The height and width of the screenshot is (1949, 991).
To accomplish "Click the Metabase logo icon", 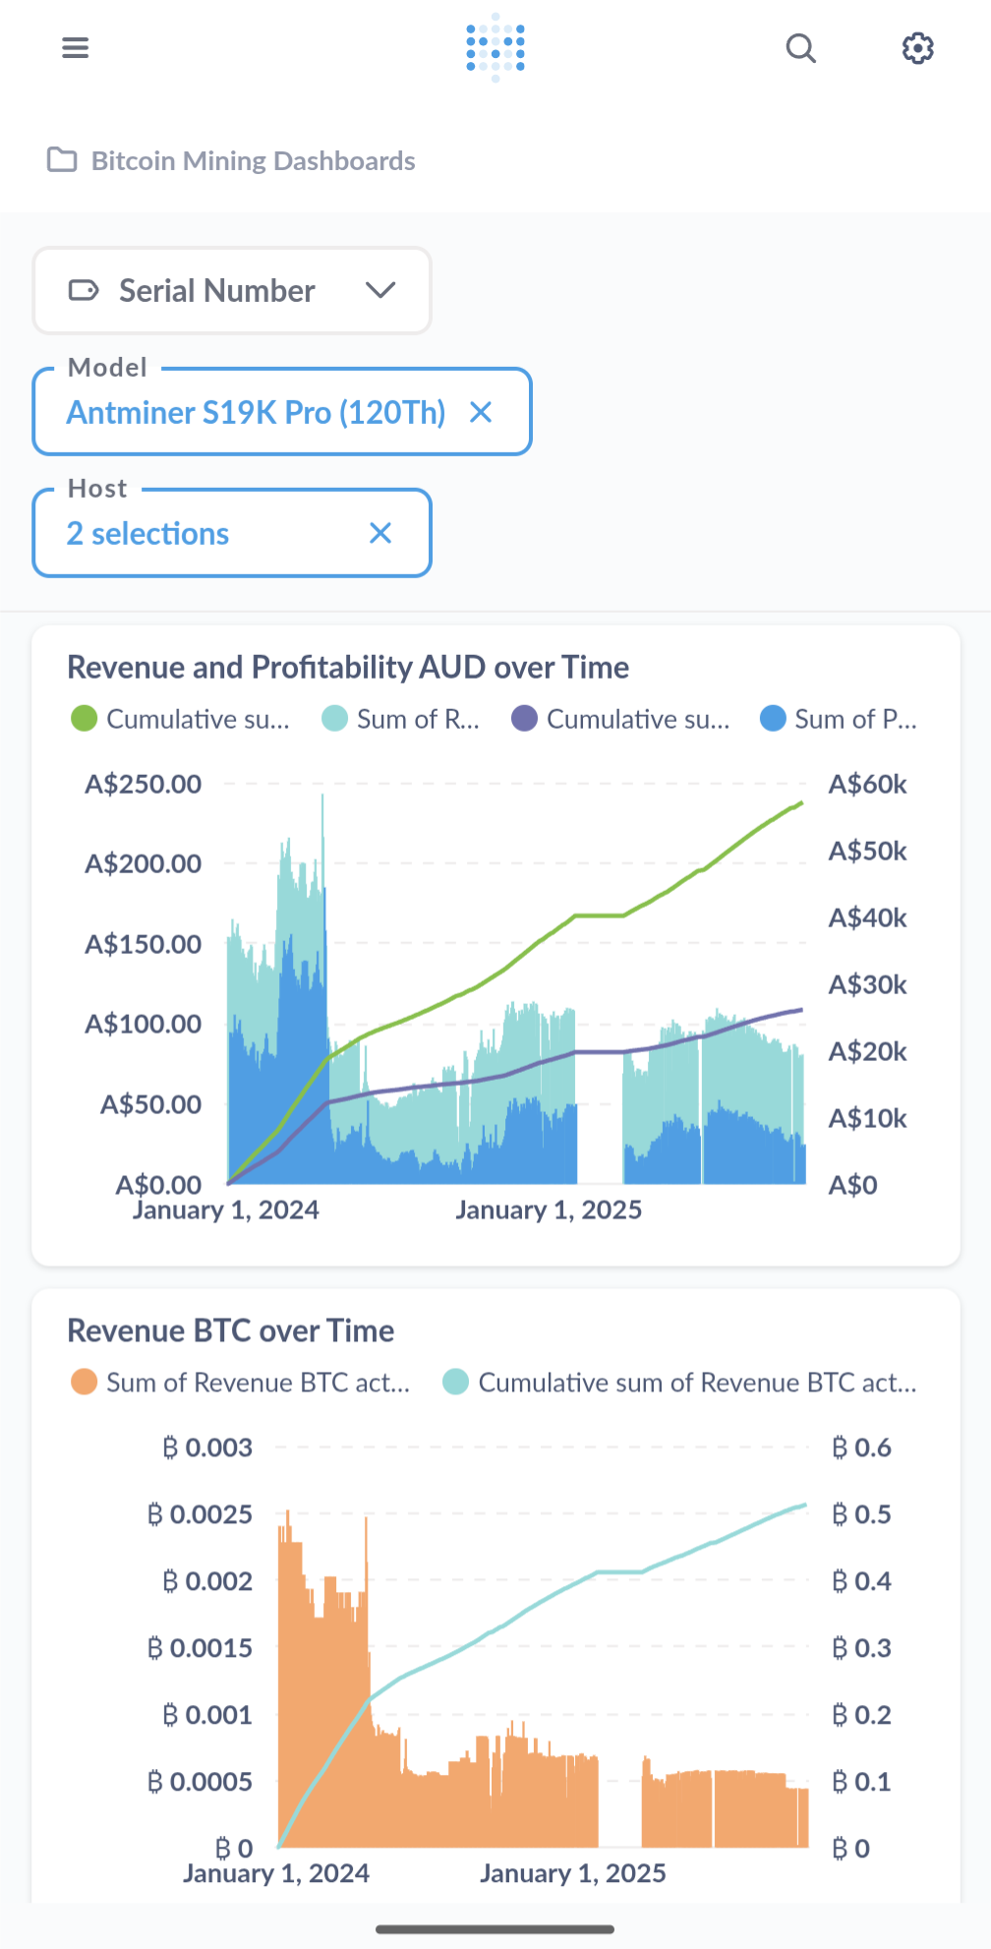I will point(495,47).
